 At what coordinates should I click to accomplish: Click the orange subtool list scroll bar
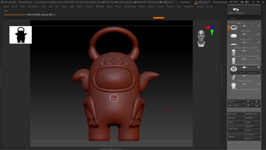click(229, 28)
